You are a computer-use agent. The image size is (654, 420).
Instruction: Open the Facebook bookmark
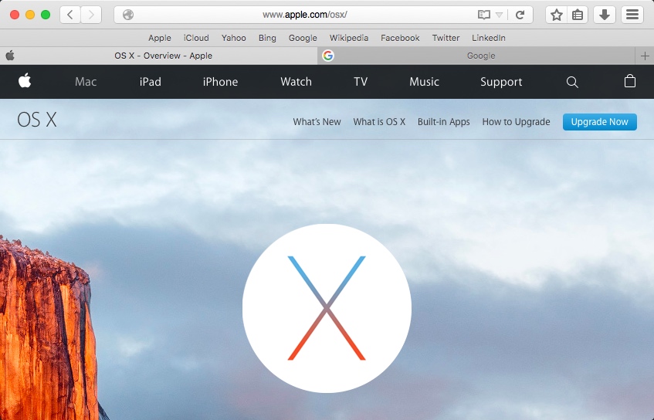[400, 38]
